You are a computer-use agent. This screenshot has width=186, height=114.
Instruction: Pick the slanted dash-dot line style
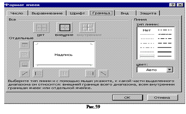click(165, 34)
